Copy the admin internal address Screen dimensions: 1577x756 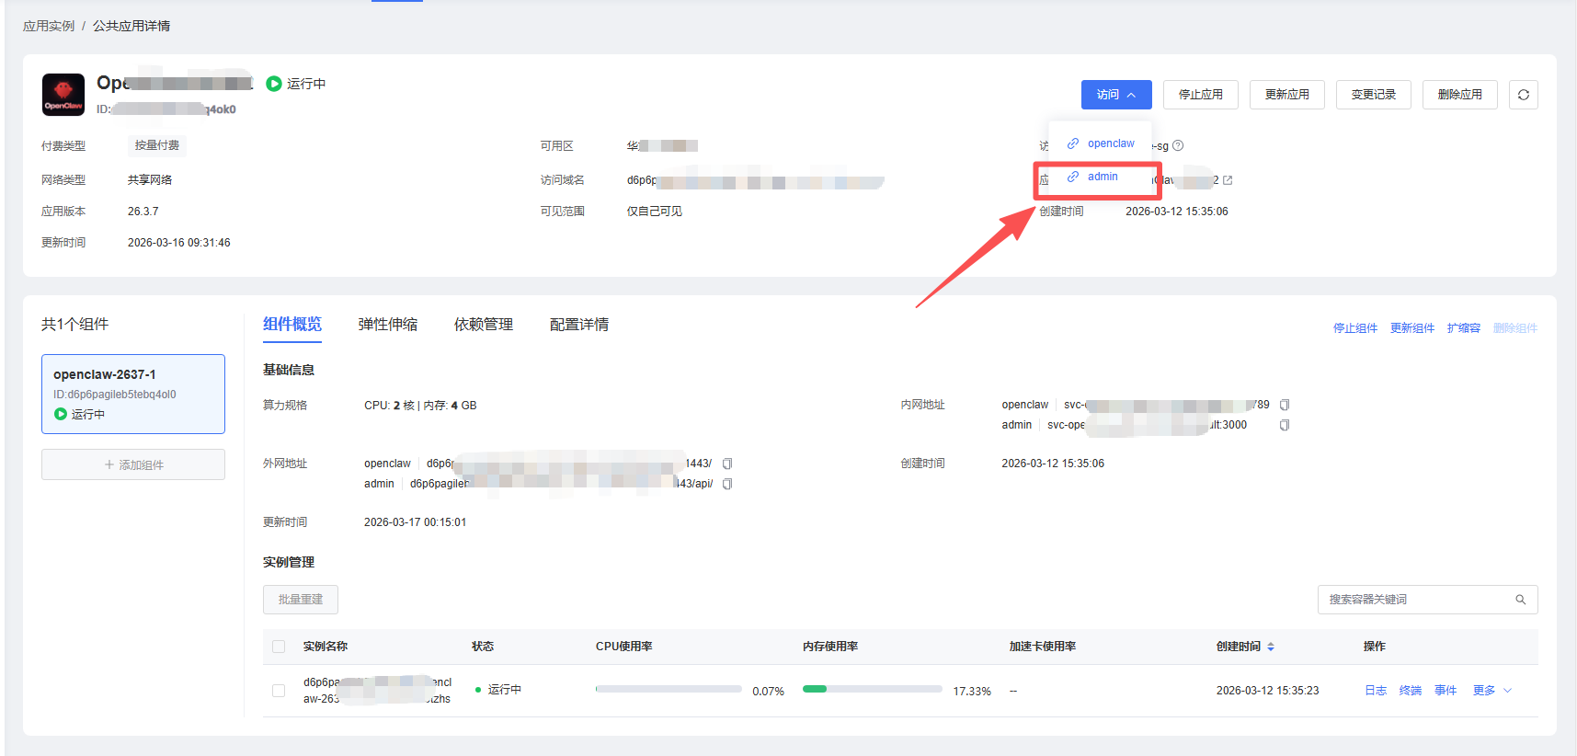1285,425
